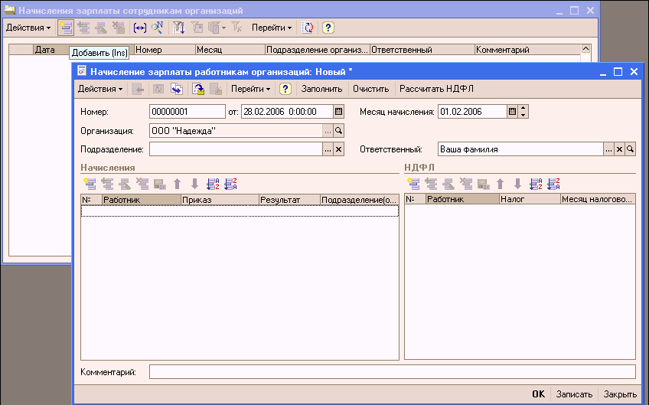Click month stepper next to Месяц начисления
This screenshot has width=649, height=405.
tap(523, 112)
